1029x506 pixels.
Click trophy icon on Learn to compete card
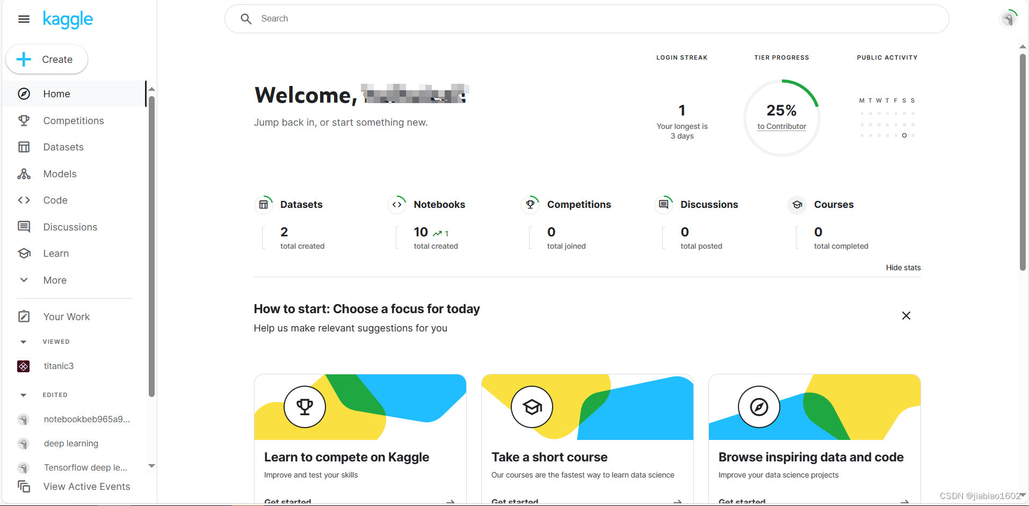(x=305, y=407)
